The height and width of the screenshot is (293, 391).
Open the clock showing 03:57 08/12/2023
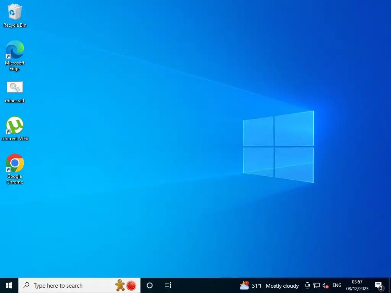point(357,285)
